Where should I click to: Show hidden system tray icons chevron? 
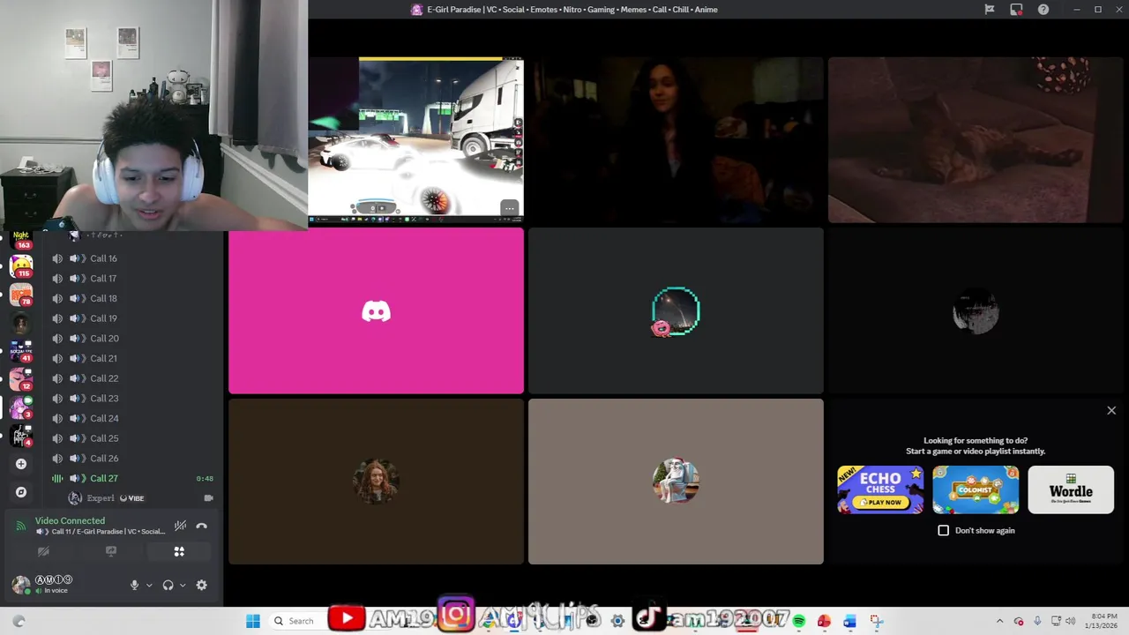[x=999, y=621]
